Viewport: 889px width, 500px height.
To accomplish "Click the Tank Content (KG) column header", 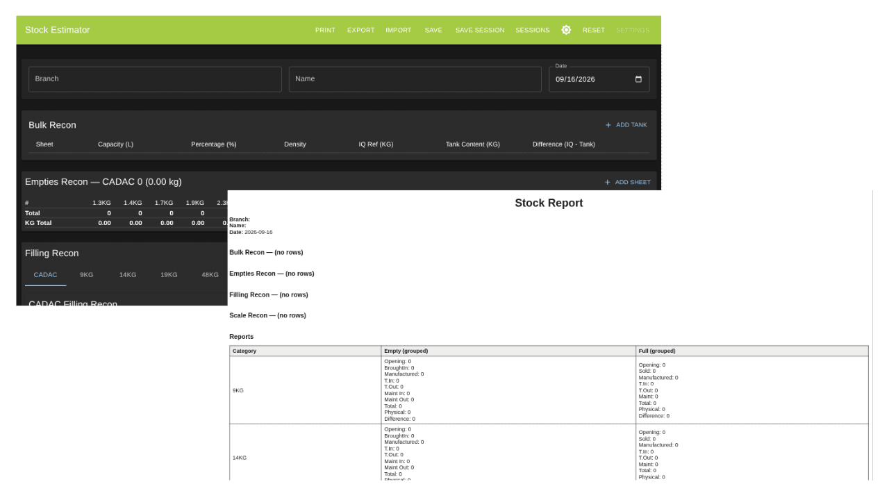I will [473, 144].
